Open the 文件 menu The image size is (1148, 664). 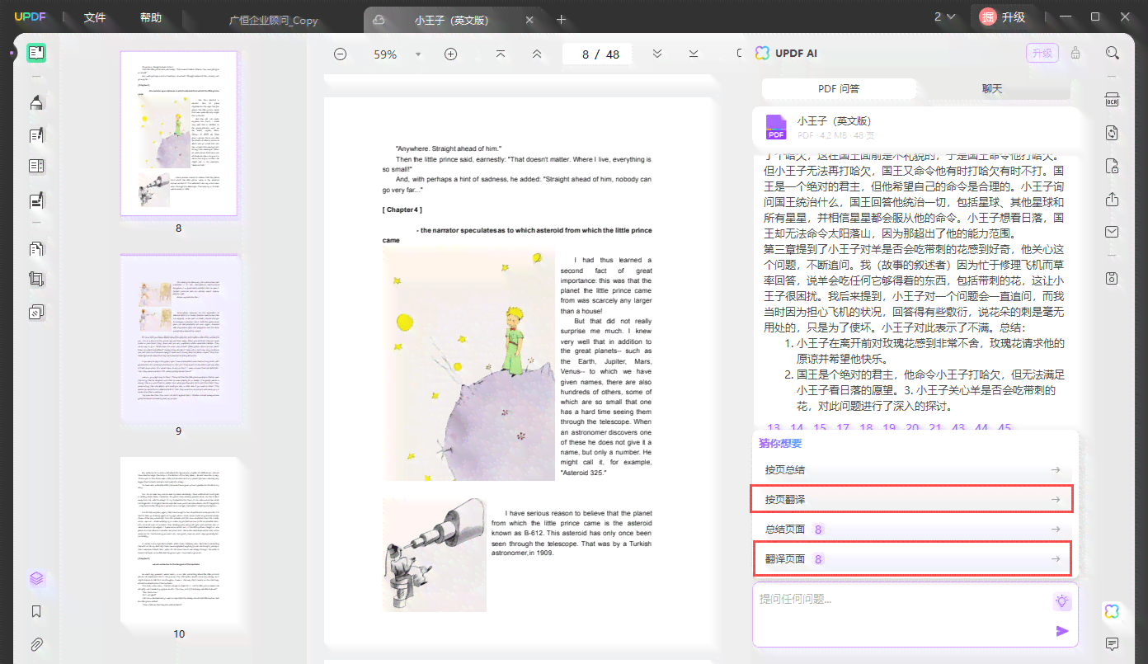coord(95,17)
